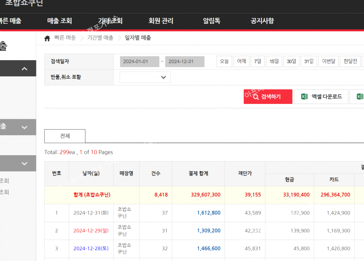
Task: Open the 기타 조회 menu
Action: [110, 21]
